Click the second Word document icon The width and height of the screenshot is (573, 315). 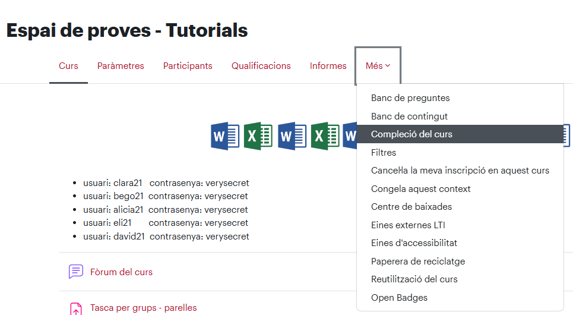(x=292, y=136)
